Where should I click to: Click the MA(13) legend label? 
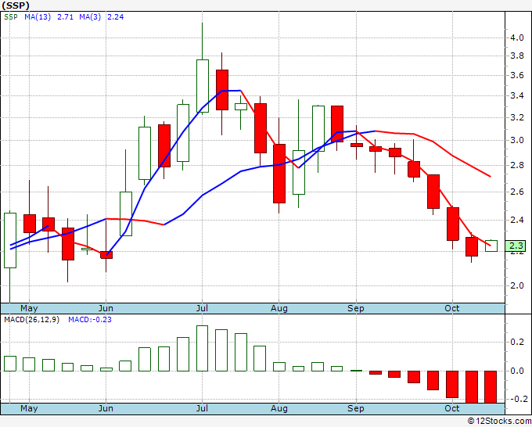click(x=38, y=17)
